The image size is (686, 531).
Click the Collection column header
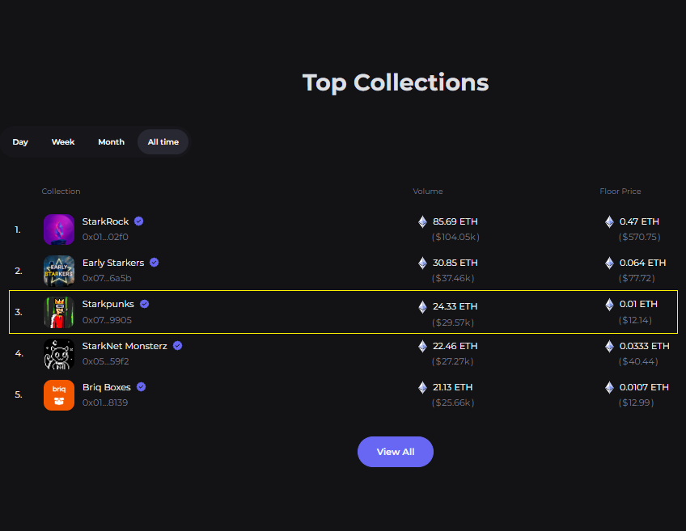tap(61, 192)
